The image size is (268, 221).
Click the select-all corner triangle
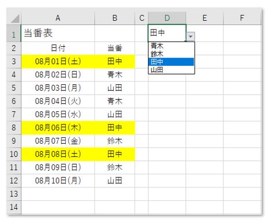(14, 18)
